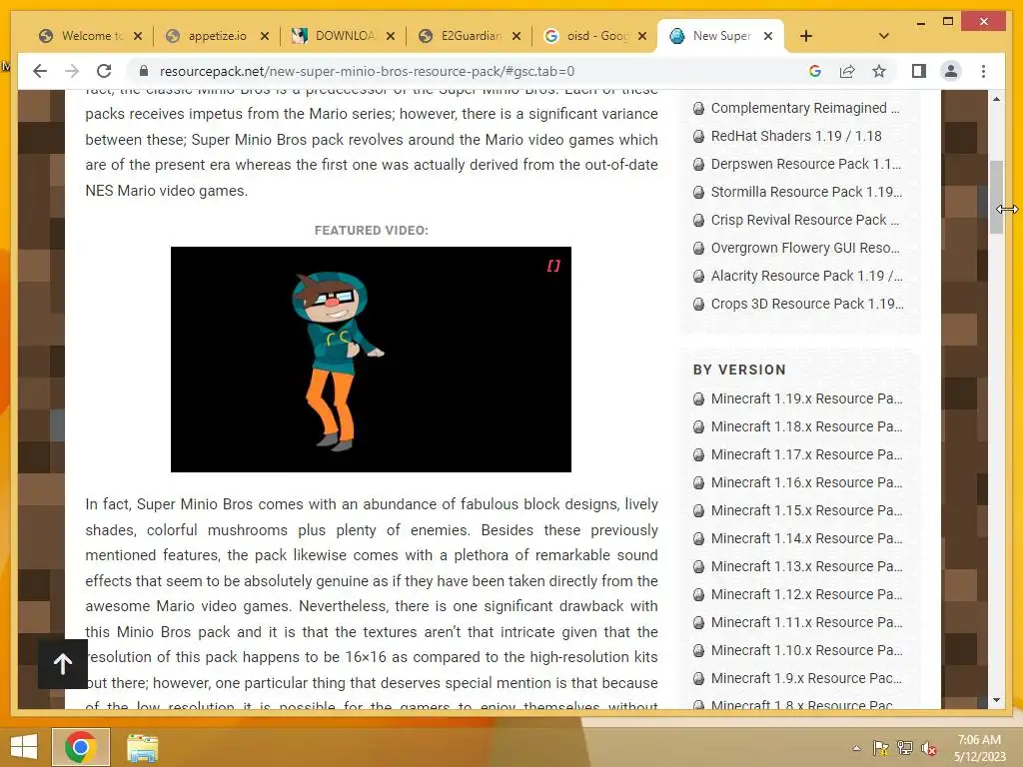Image resolution: width=1023 pixels, height=767 pixels.
Task: Open Chrome three-dot menu
Action: 983,71
